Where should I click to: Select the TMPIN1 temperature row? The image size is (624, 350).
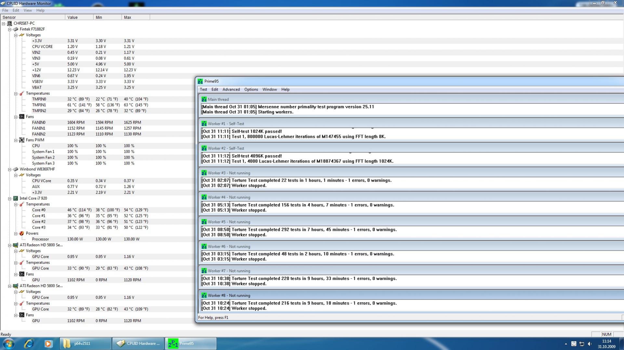pos(39,105)
